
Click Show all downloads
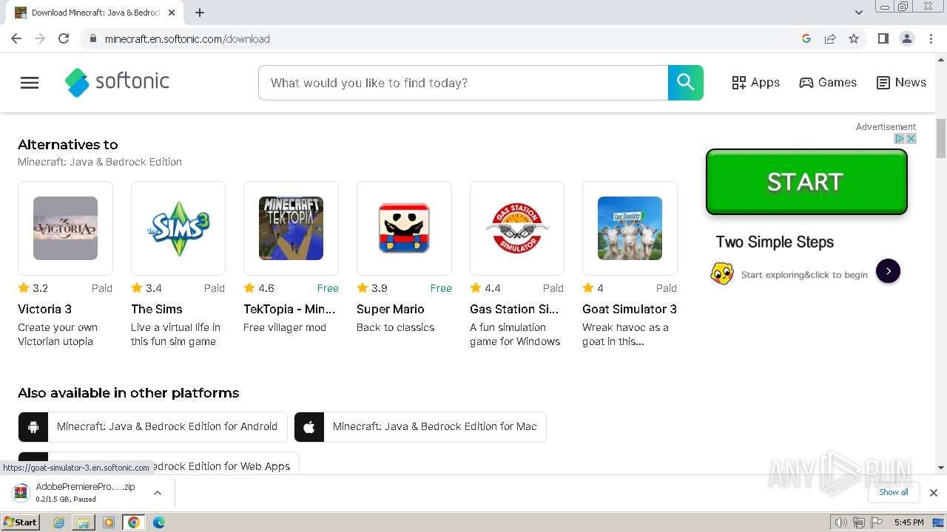(894, 492)
